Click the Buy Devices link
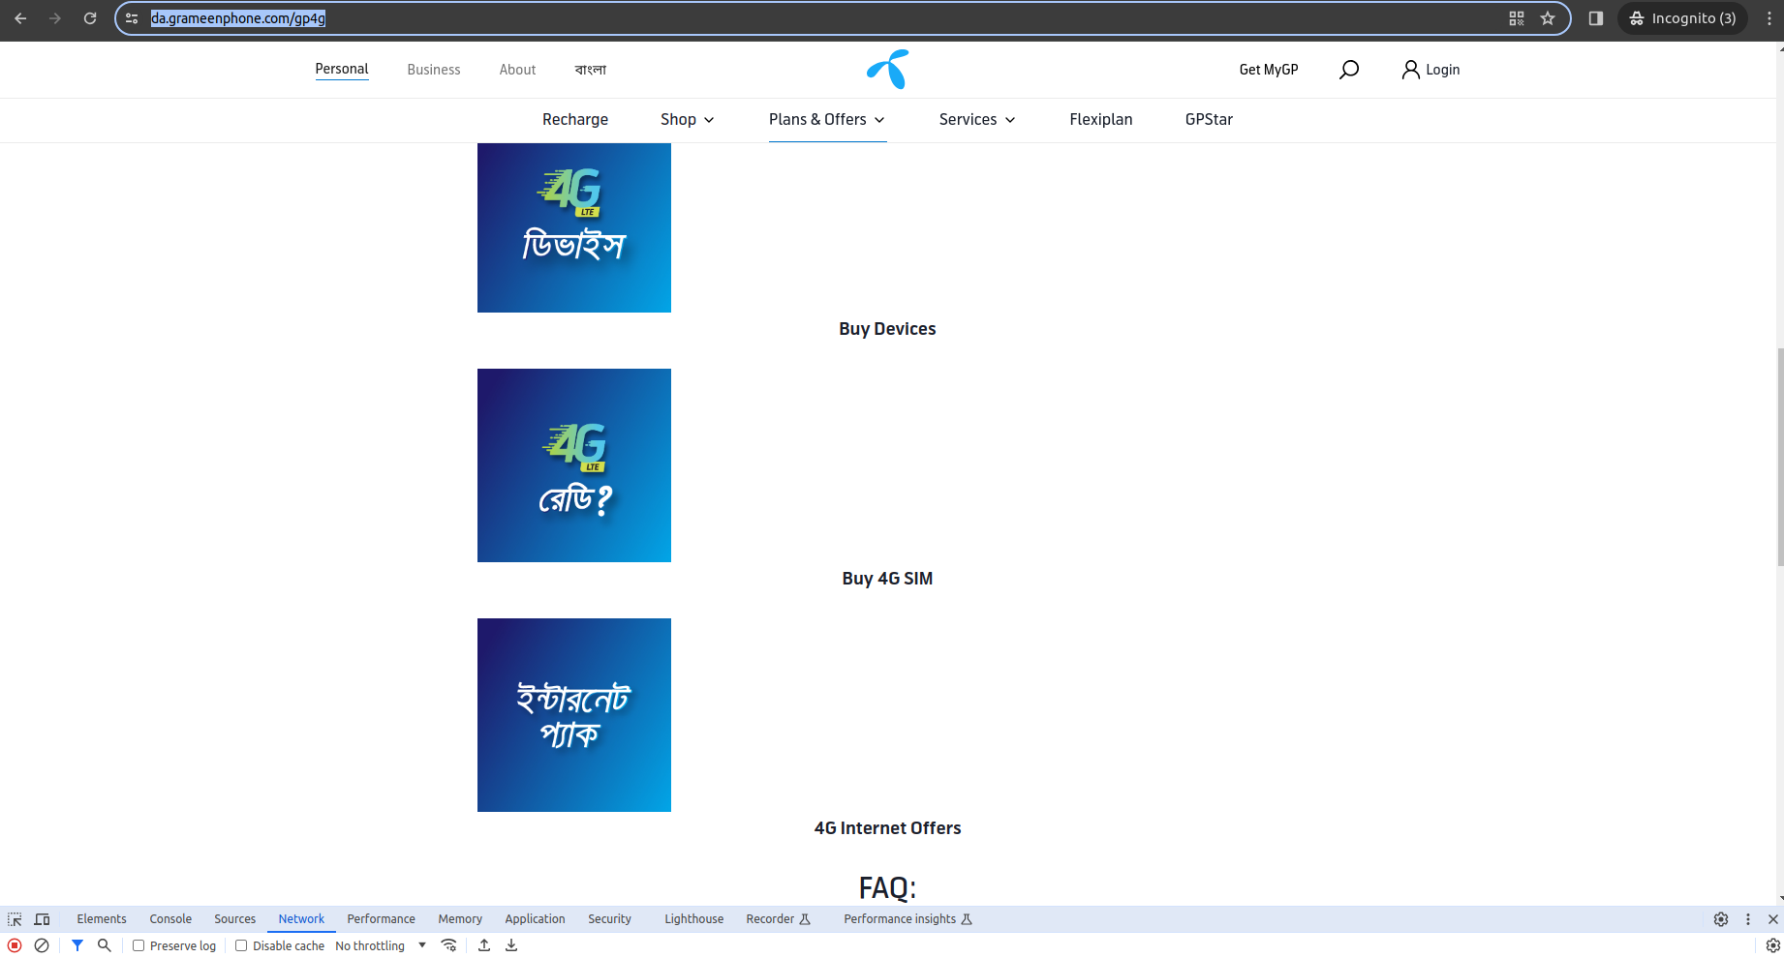Viewport: 1784px width, 958px height. [x=887, y=329]
